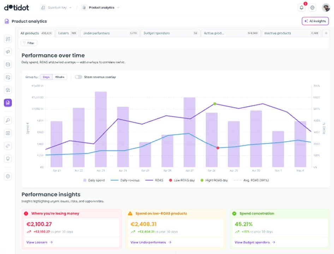Switch to All products tab

tap(36, 33)
